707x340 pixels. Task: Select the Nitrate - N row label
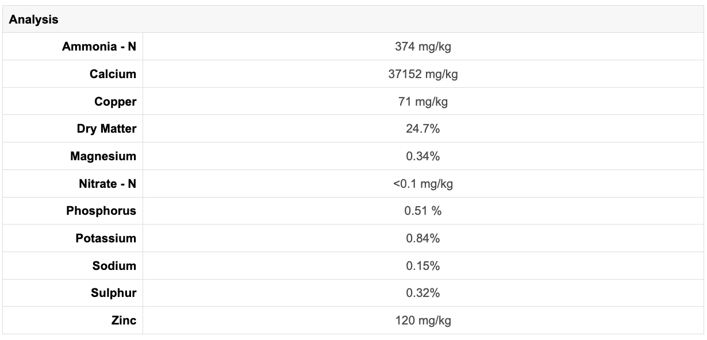tap(107, 184)
